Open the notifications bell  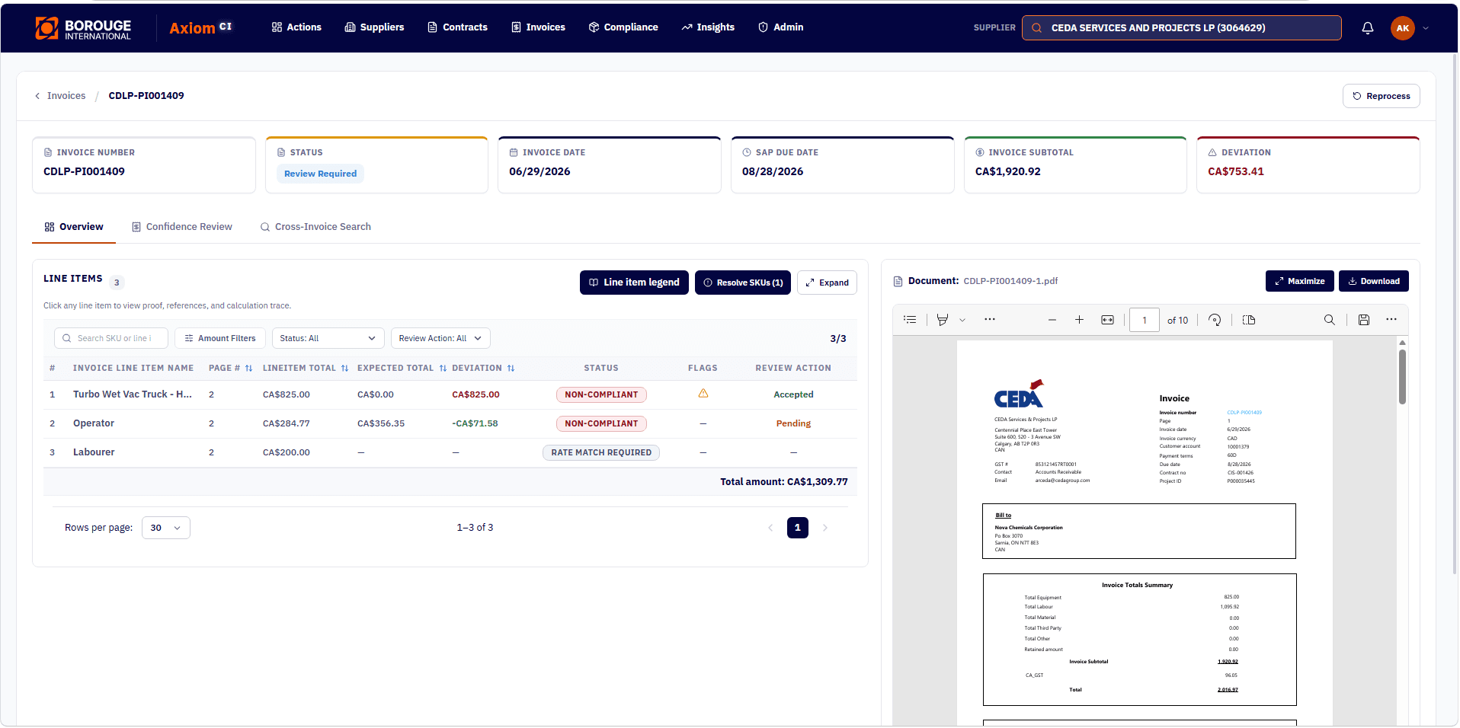point(1368,28)
